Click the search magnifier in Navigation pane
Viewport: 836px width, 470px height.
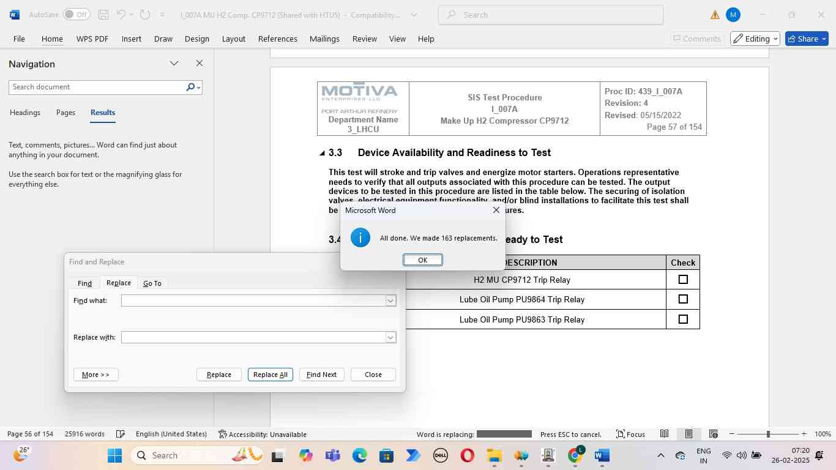[190, 88]
